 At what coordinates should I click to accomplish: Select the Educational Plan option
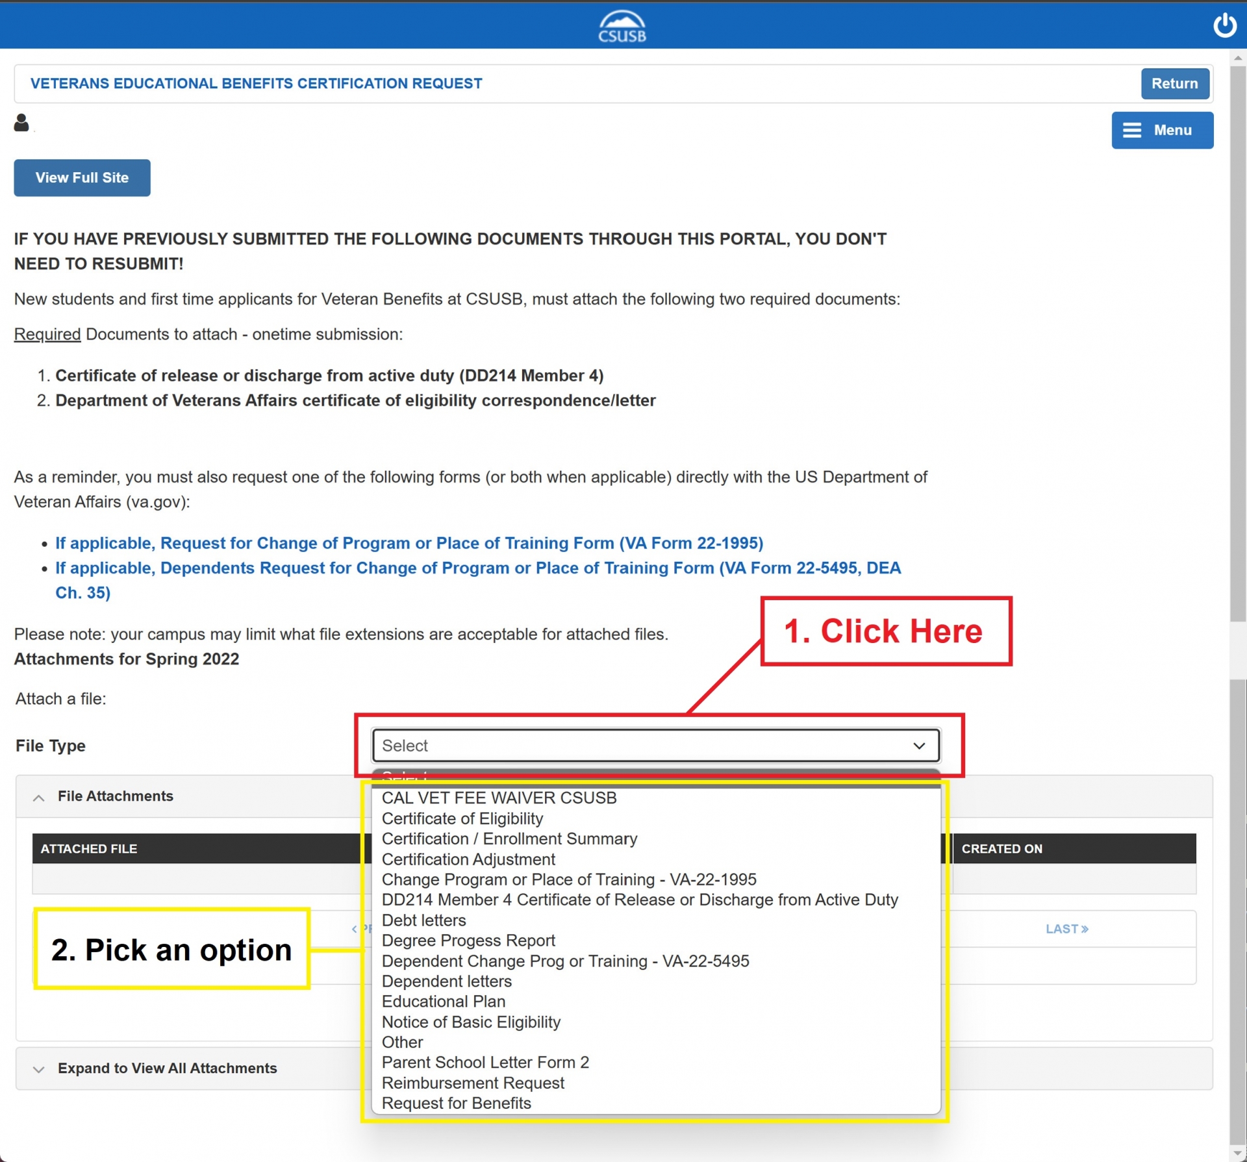tap(443, 1001)
